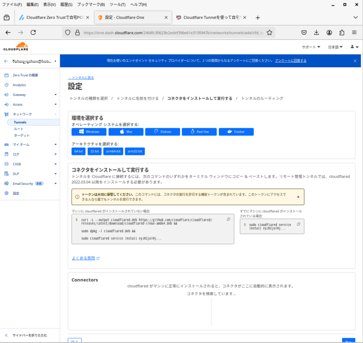Open a new tab with plus
The width and height of the screenshot is (363, 343).
coord(258,17)
